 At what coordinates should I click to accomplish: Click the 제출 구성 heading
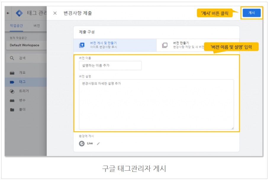(87, 32)
